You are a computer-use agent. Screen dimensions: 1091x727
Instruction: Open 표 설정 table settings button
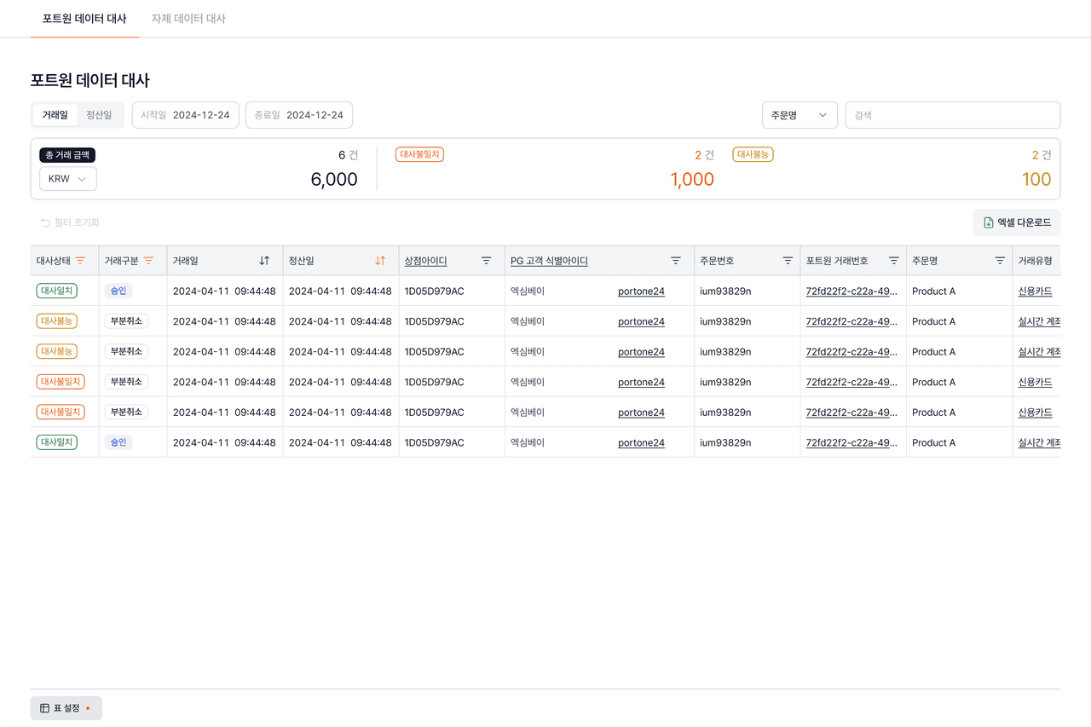click(x=66, y=708)
